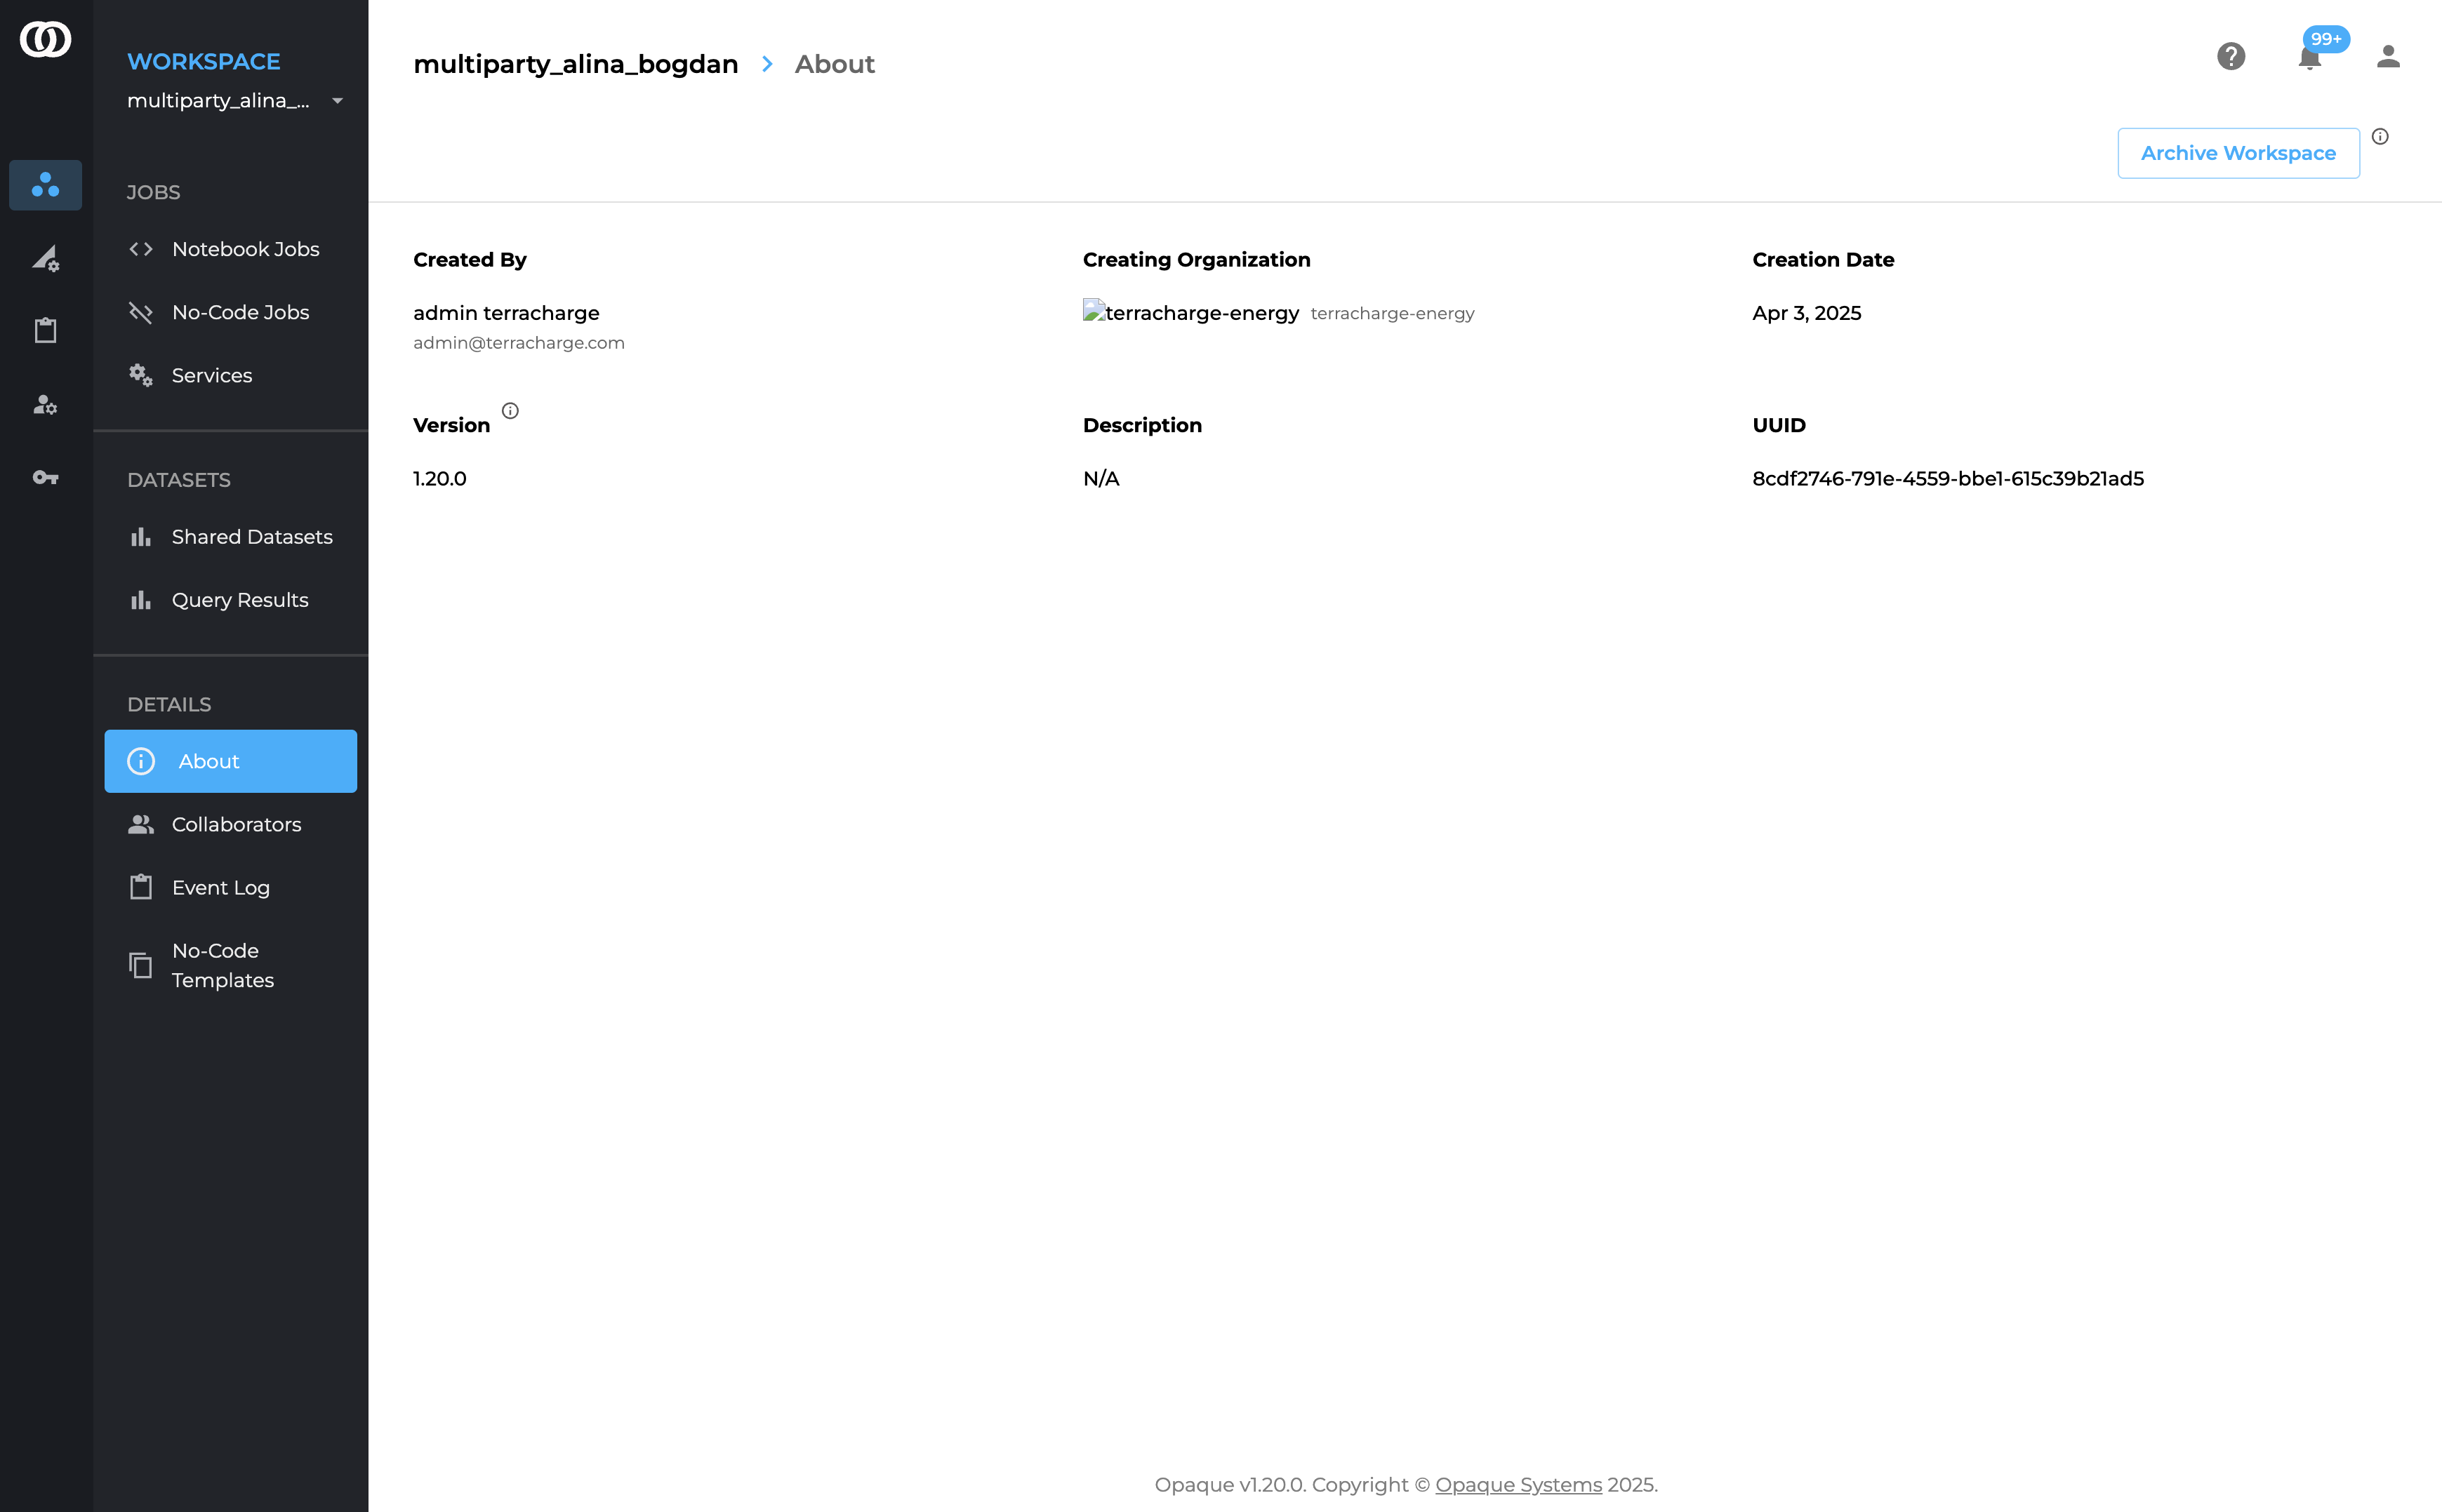This screenshot has height=1512, width=2442.
Task: Open the workspaces icon in left rail
Action: tap(45, 185)
